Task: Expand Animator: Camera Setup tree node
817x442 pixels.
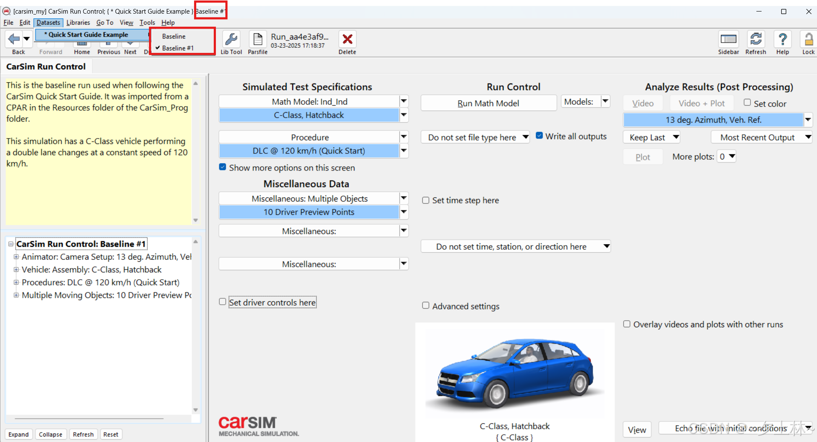Action: coord(16,257)
